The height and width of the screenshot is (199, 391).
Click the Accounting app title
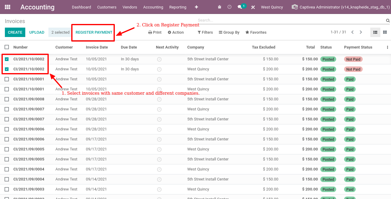tap(37, 7)
